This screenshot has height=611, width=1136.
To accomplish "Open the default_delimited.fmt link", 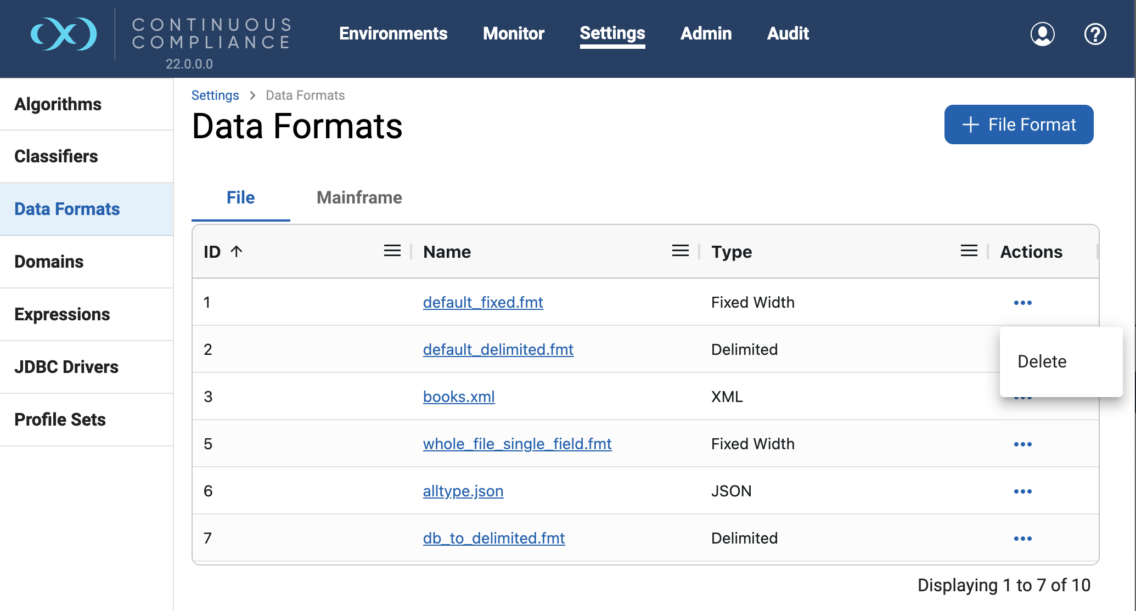I will [x=498, y=349].
